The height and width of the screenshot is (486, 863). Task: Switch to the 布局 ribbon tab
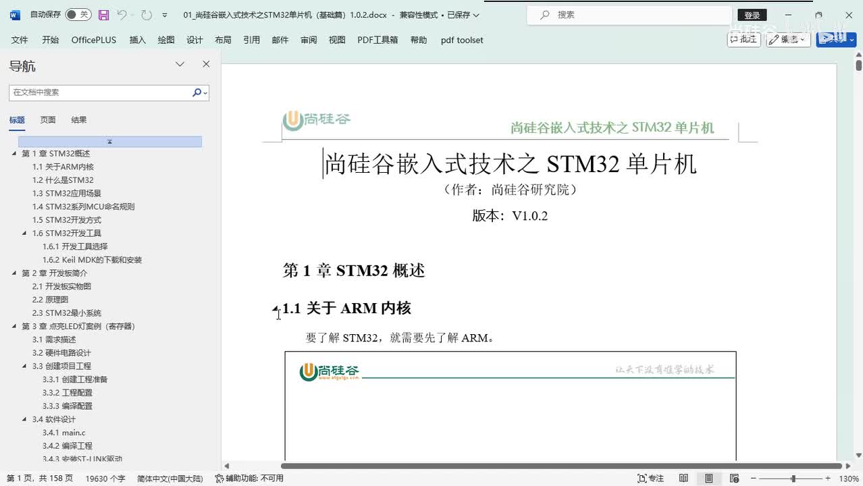point(223,40)
